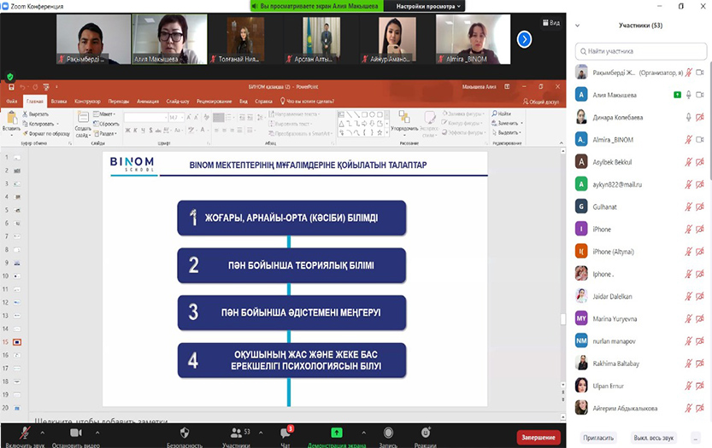The width and height of the screenshot is (712, 448).
Task: Click the green encryption shield icon
Action: [10, 77]
